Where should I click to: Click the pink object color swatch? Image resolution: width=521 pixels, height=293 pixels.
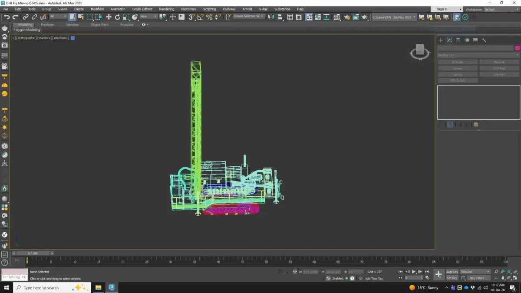point(517,48)
